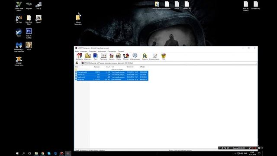Open the Мастер (Wizard) toolbar icon
This screenshot has height=156, width=277.
point(126,57)
